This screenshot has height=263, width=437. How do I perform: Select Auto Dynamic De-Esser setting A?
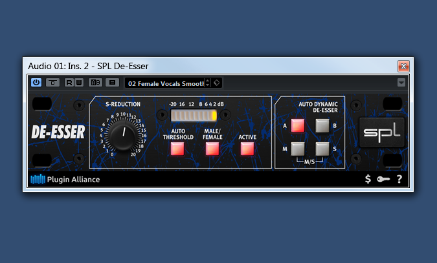tap(297, 125)
